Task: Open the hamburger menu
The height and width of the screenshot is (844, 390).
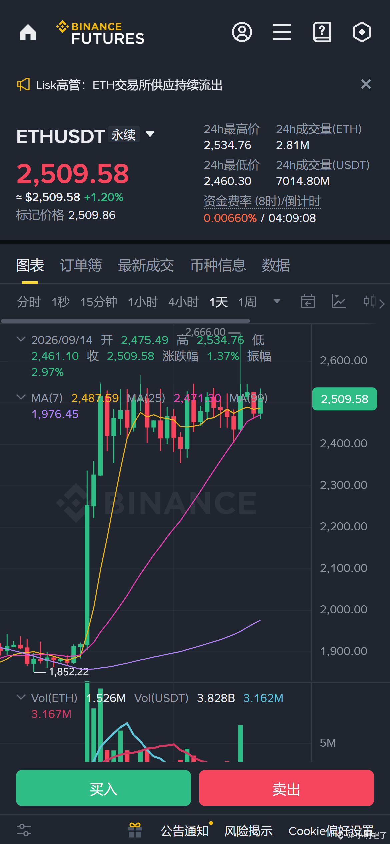Action: pyautogui.click(x=282, y=32)
